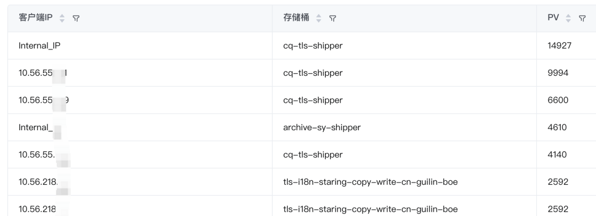The width and height of the screenshot is (596, 216).
Task: Select the cq-tls-shipper cell in the 4140 row
Action: (313, 155)
